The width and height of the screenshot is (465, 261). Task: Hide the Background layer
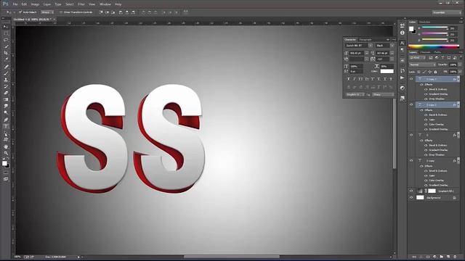[411, 197]
